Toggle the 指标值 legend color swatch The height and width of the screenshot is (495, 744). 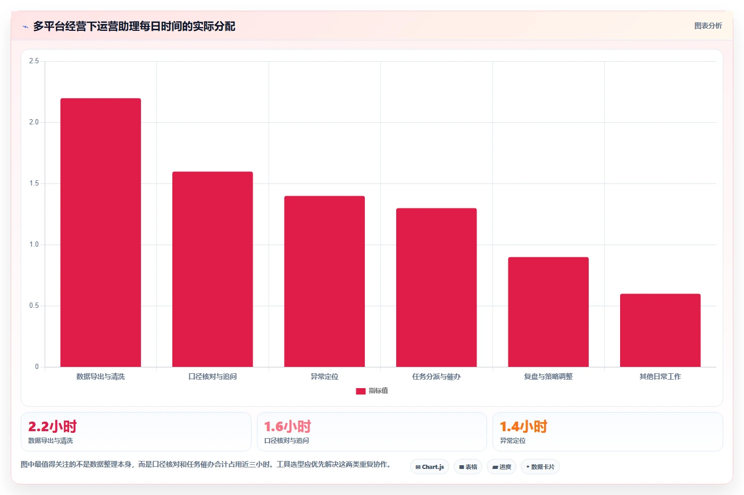(361, 391)
